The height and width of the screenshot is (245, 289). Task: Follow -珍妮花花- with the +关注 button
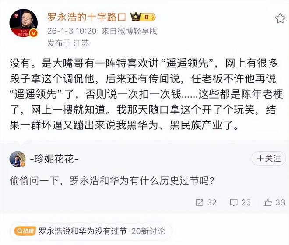(x=268, y=158)
